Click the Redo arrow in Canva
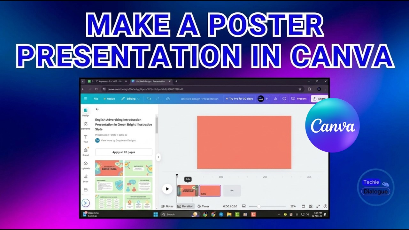 point(157,99)
